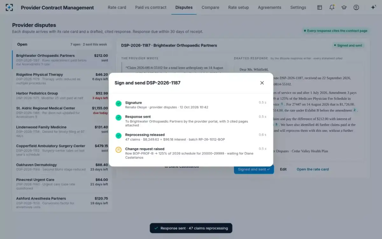
Task: Click the 'Change request raised' step title
Action: point(145,149)
